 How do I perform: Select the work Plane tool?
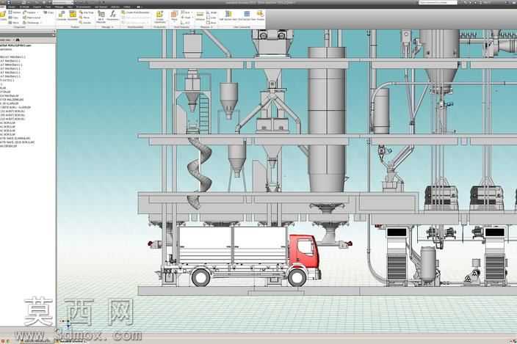174,15
